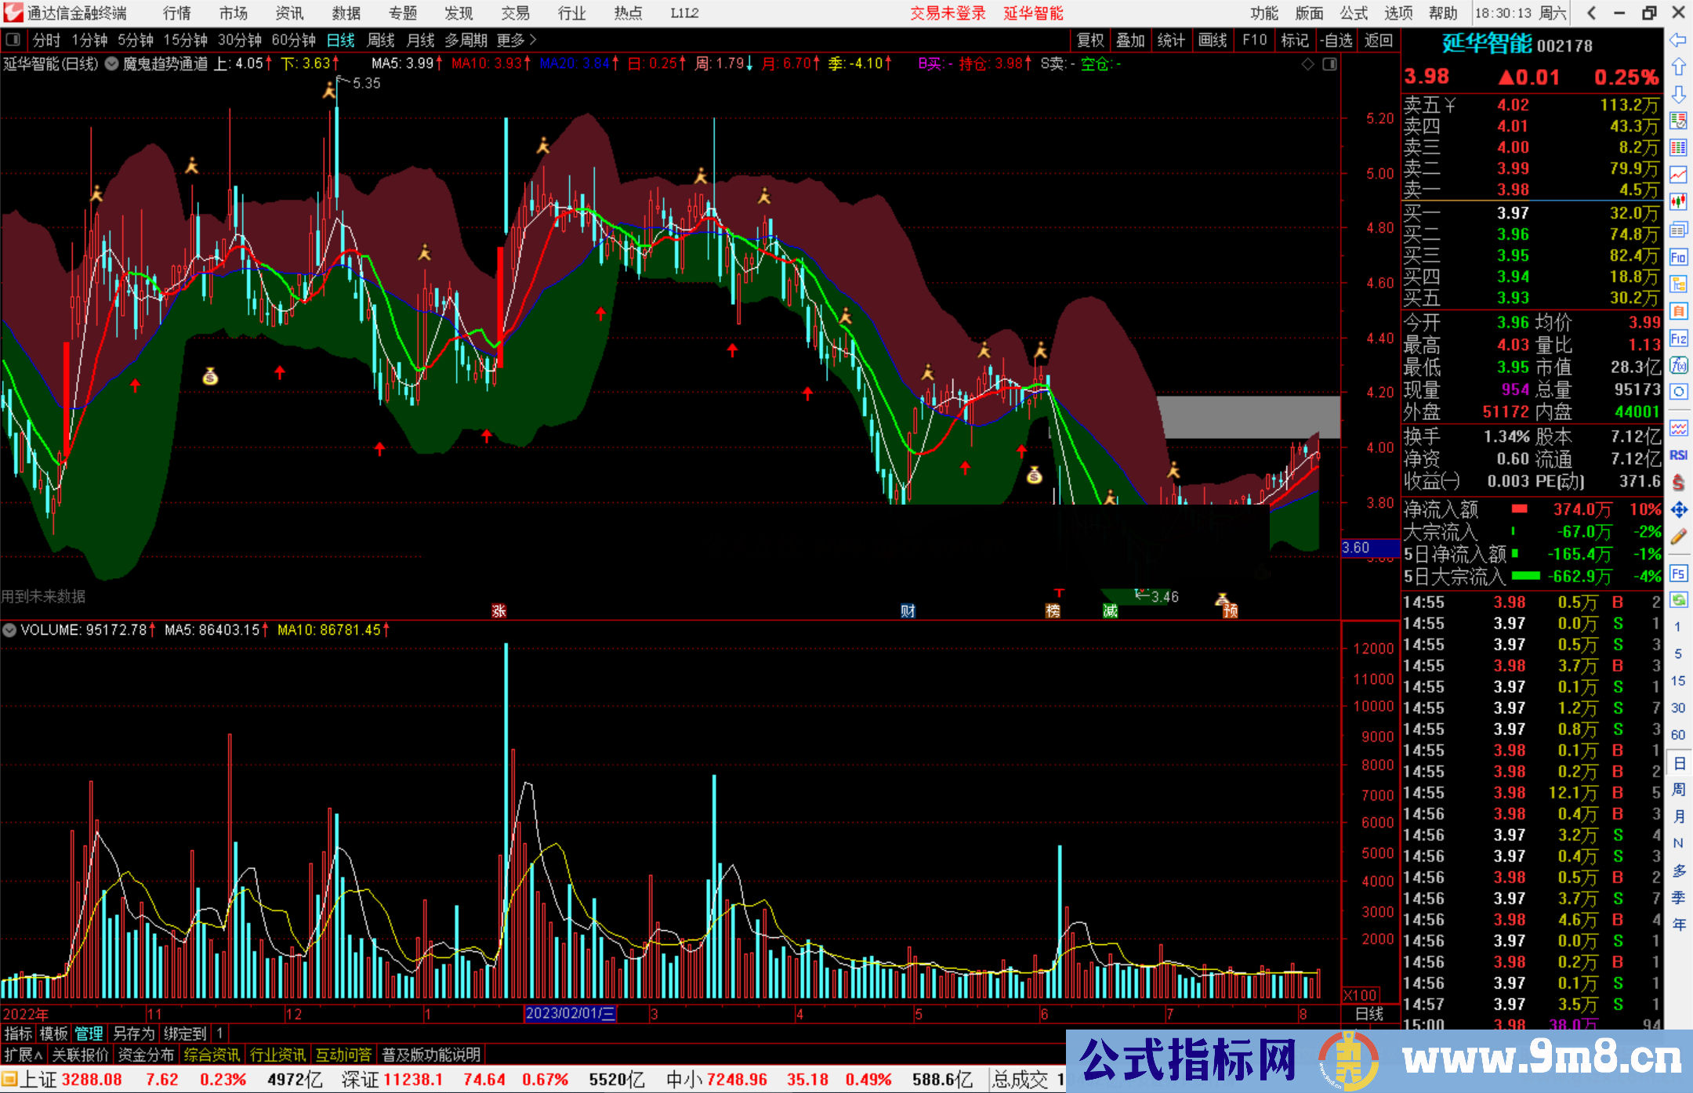Image resolution: width=1693 pixels, height=1093 pixels.
Task: Click the 复权 button
Action: (1089, 40)
